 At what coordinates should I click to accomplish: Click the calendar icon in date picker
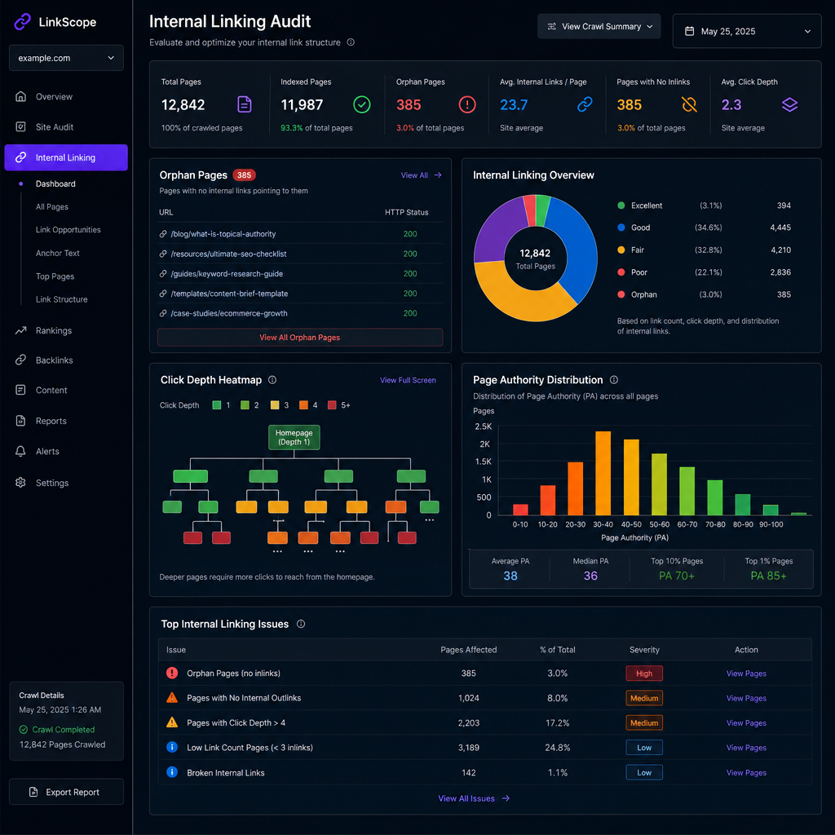click(x=689, y=31)
